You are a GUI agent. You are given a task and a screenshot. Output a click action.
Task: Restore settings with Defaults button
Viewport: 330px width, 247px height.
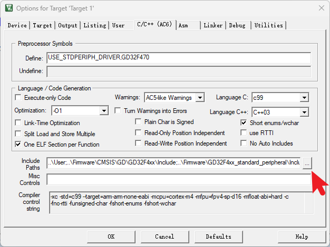(x=219, y=236)
